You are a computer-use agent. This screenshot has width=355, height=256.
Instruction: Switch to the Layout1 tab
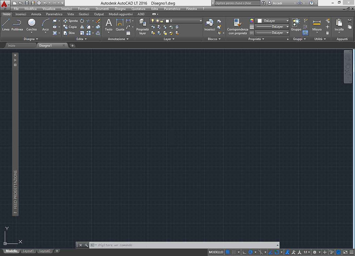click(x=28, y=251)
